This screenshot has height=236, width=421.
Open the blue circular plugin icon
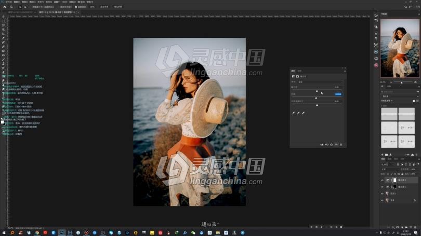(x=376, y=52)
